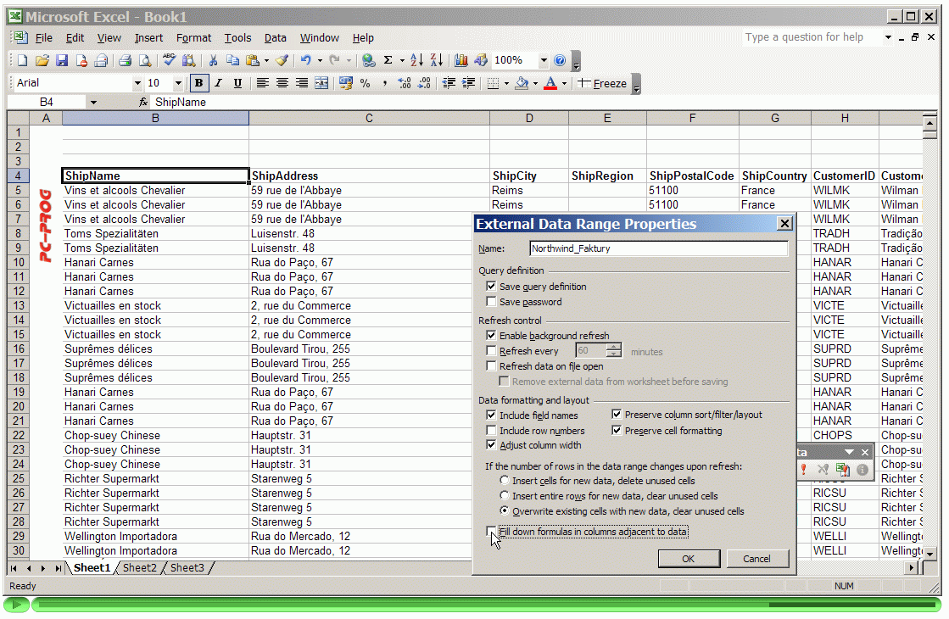949x619 pixels.
Task: Apply AutoSum sigma
Action: pyautogui.click(x=388, y=60)
